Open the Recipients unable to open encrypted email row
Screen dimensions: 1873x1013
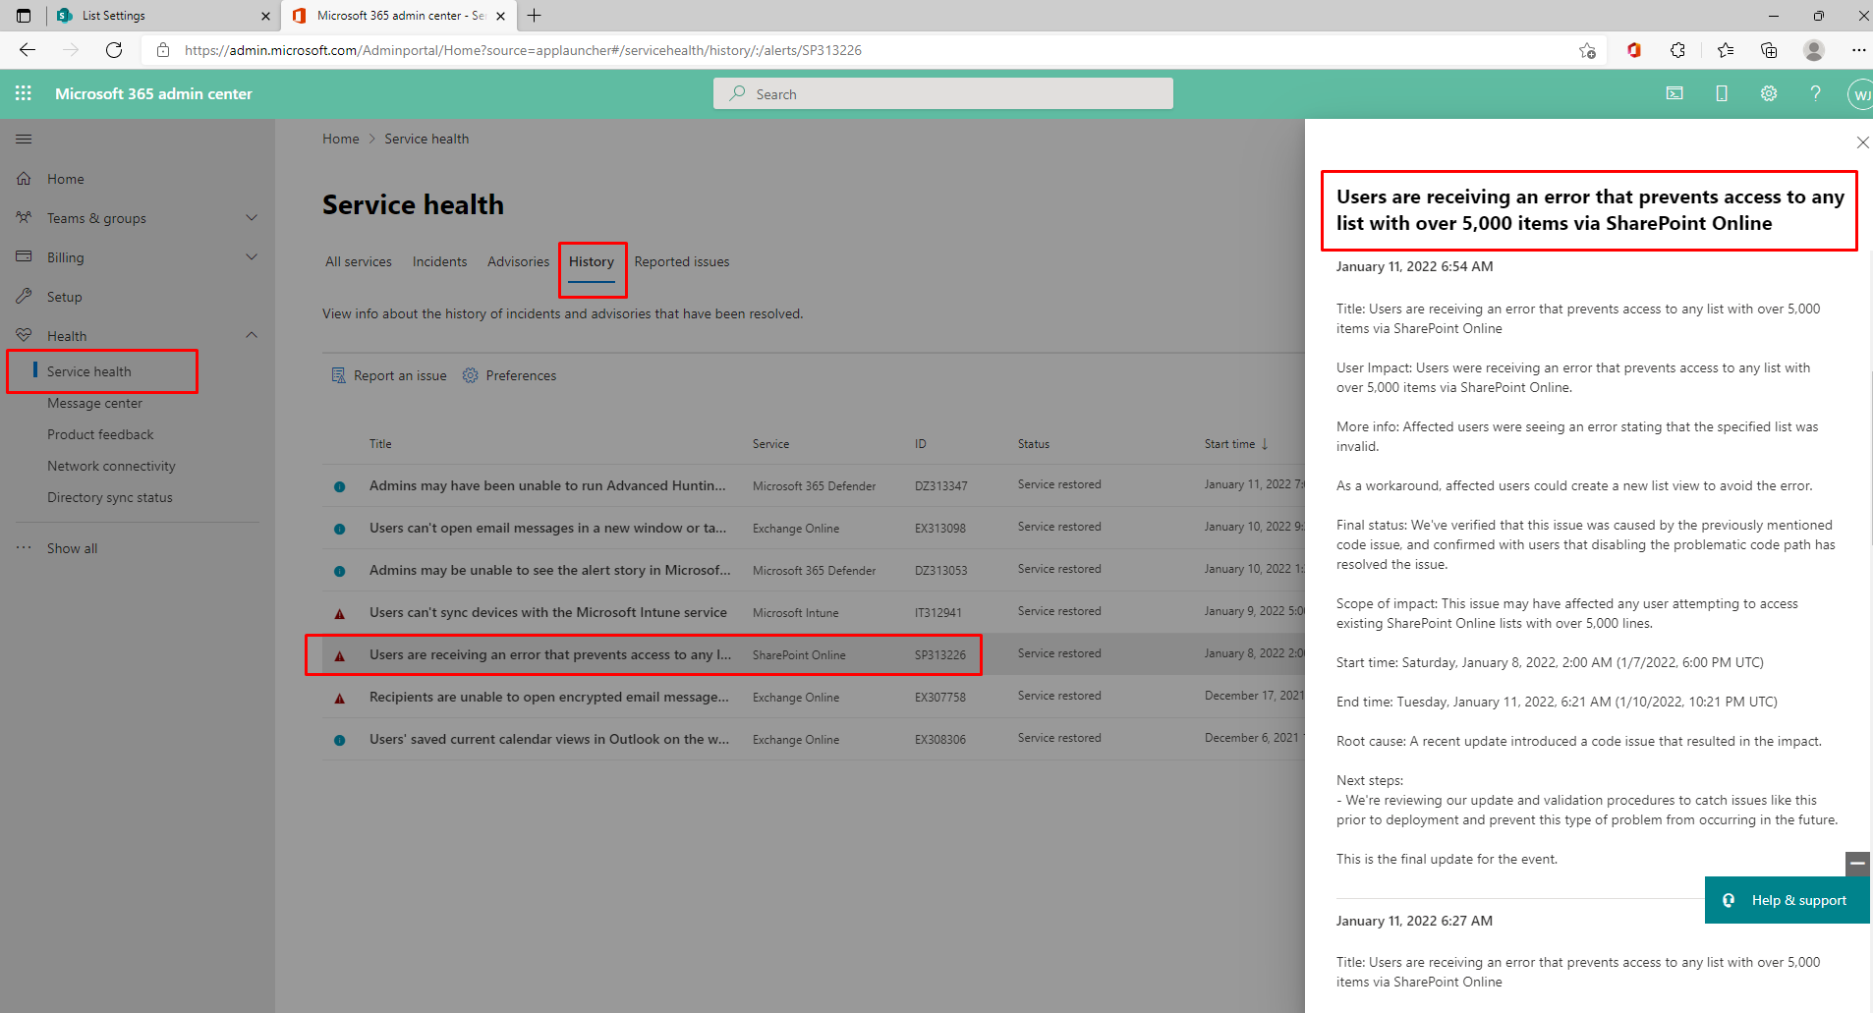point(813,697)
